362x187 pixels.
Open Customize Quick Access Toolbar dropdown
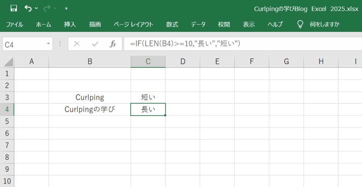66,8
